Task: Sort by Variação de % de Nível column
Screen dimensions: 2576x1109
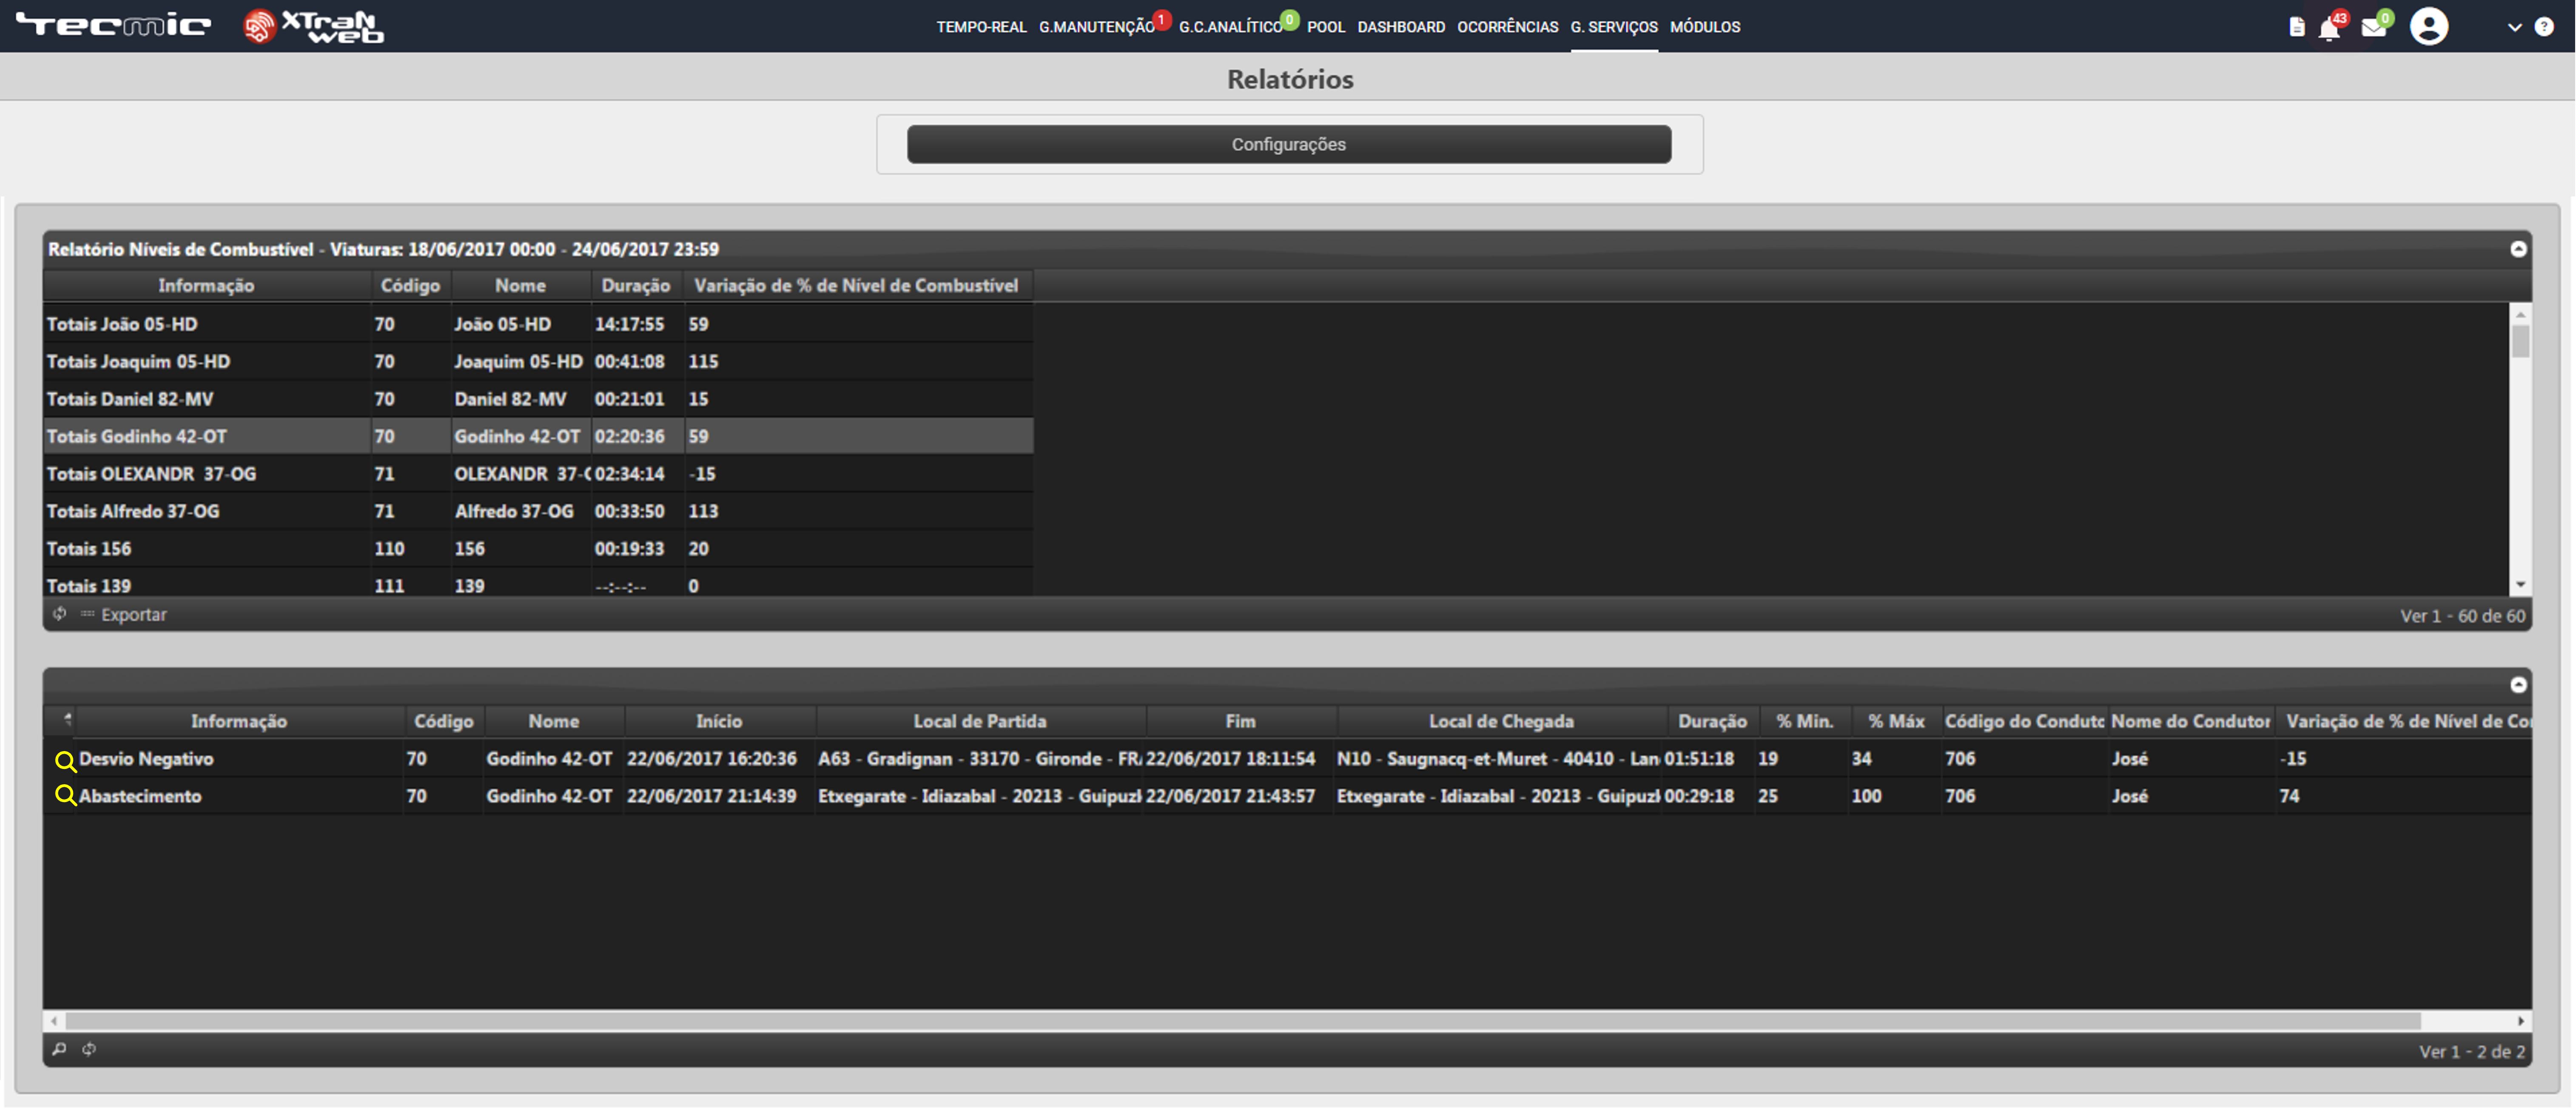Action: (x=857, y=286)
